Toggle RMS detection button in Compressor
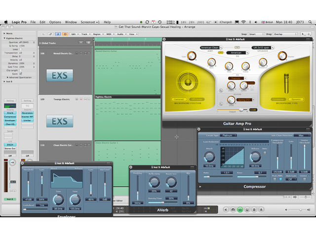This screenshot has width=316, height=237. (280, 179)
